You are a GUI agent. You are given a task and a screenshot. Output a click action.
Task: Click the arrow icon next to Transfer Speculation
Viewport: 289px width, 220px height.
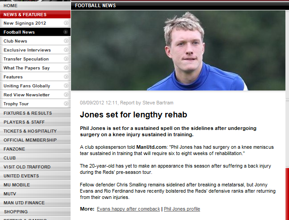[66, 59]
